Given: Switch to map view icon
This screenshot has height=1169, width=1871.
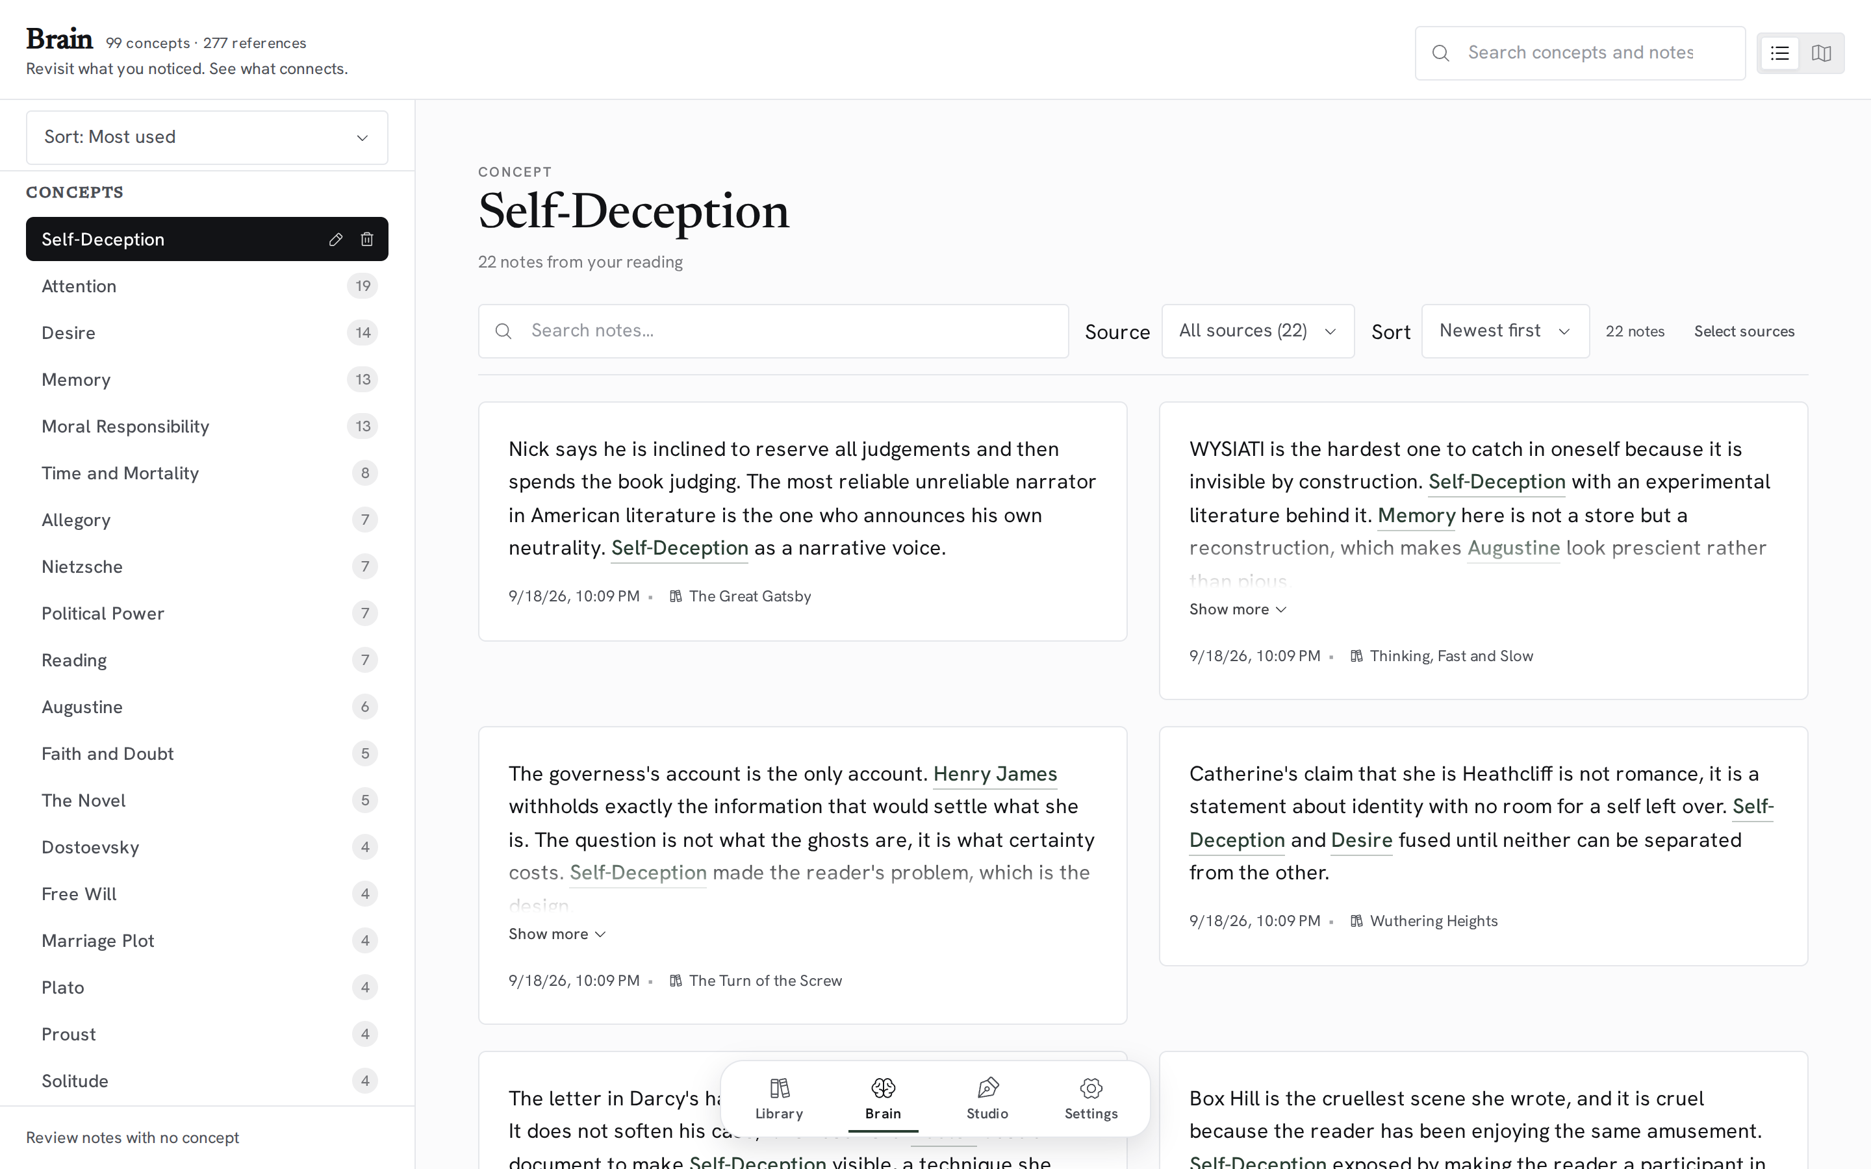Looking at the screenshot, I should [x=1822, y=53].
